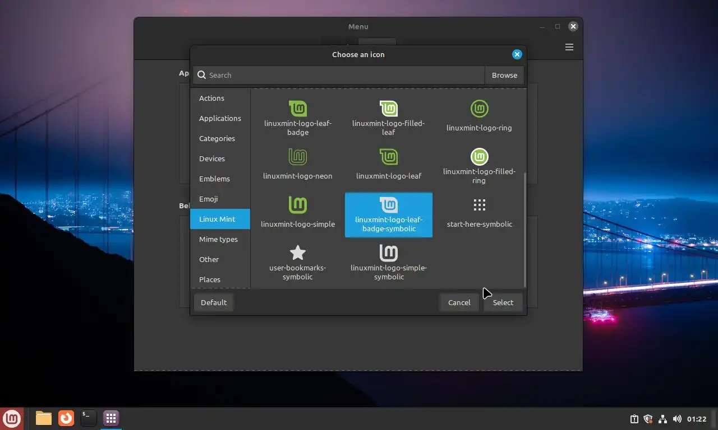Click the notification tray icon
Screen dimensions: 718x430
(634, 419)
